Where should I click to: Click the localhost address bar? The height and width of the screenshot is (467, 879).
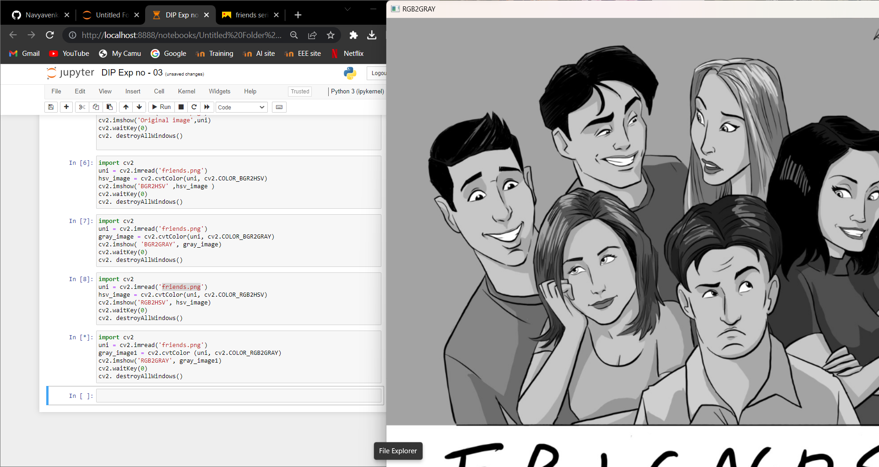pyautogui.click(x=181, y=35)
